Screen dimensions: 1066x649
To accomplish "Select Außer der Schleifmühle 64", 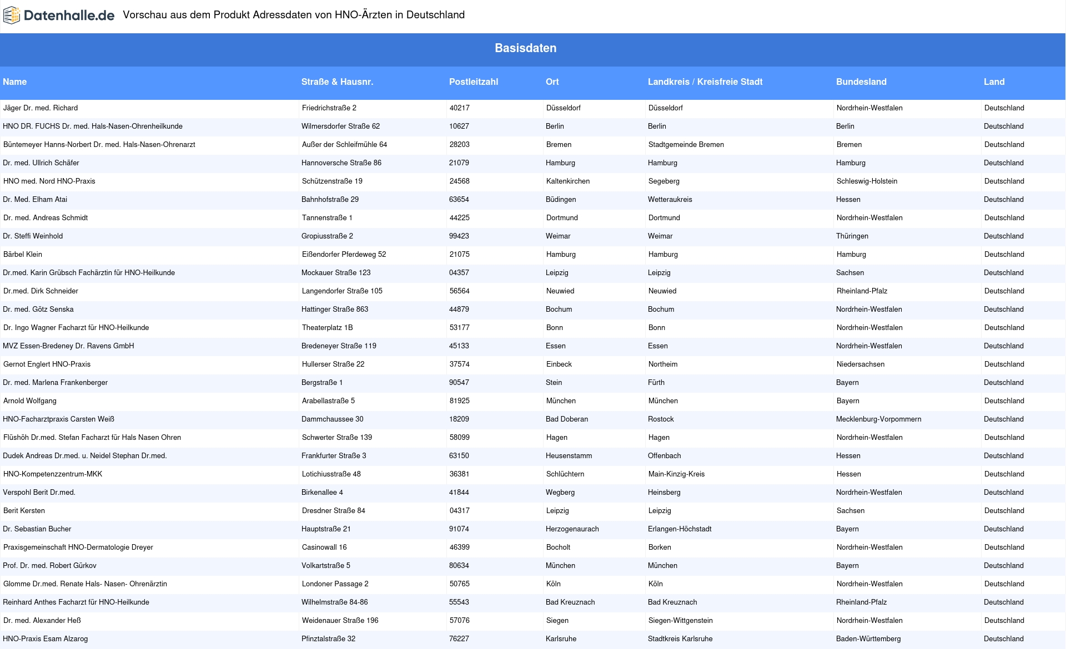I will click(344, 145).
